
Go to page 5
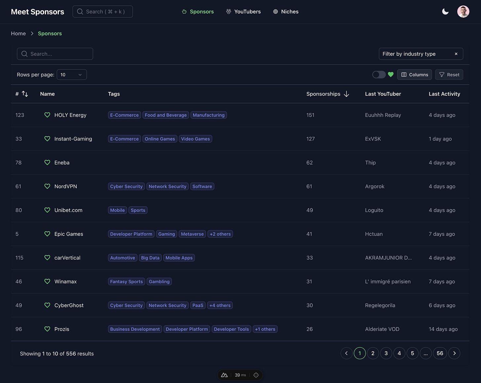coord(413,353)
